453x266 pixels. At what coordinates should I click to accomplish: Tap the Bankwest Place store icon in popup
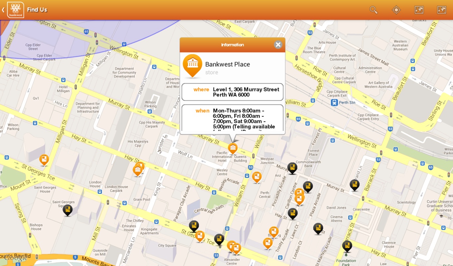coord(193,66)
